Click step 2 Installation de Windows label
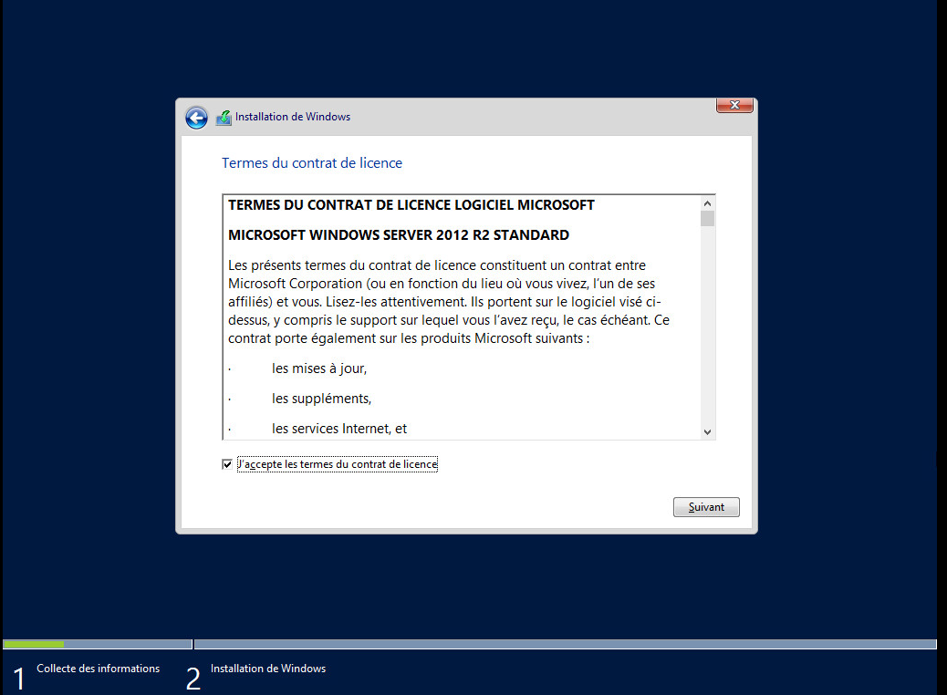Image resolution: width=947 pixels, height=695 pixels. click(x=268, y=669)
